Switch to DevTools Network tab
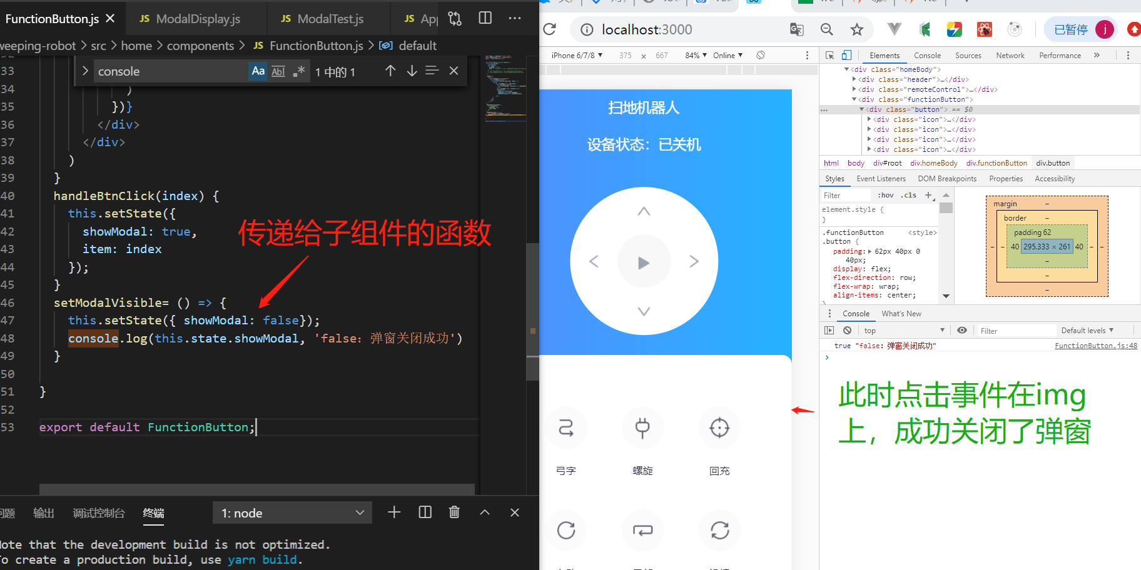This screenshot has width=1141, height=570. pos(1010,56)
